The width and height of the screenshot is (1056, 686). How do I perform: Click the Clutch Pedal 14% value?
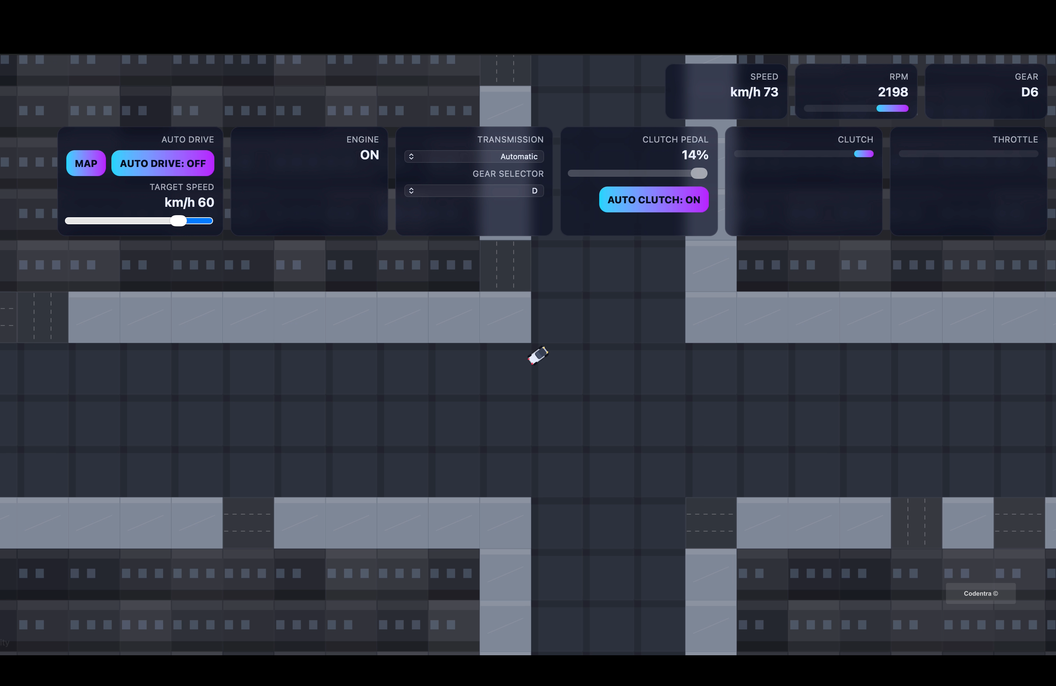[695, 155]
